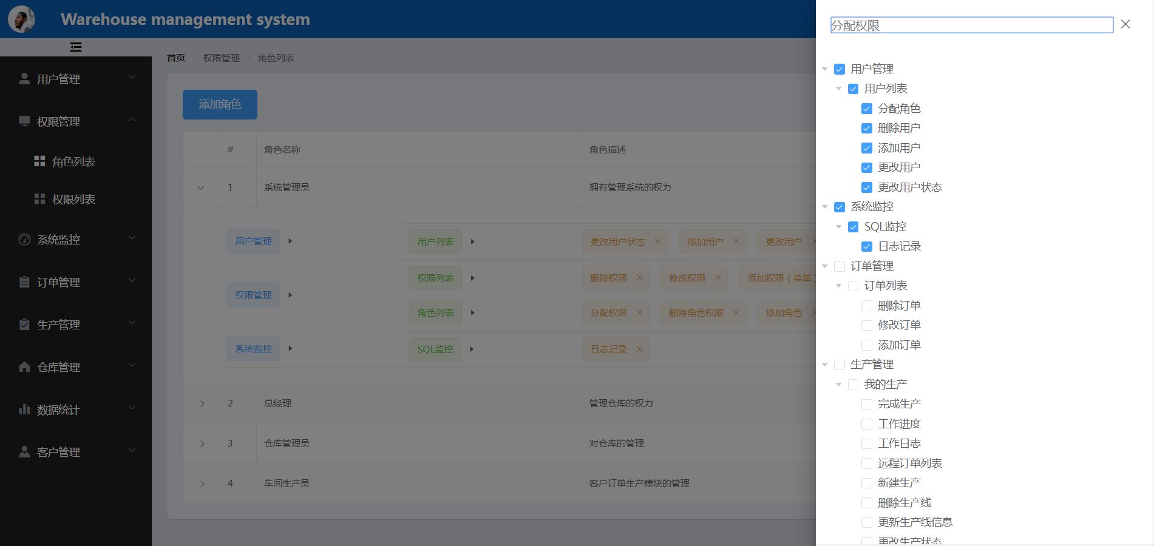Click the 拥有管理系统的权力 description cell

(630, 187)
